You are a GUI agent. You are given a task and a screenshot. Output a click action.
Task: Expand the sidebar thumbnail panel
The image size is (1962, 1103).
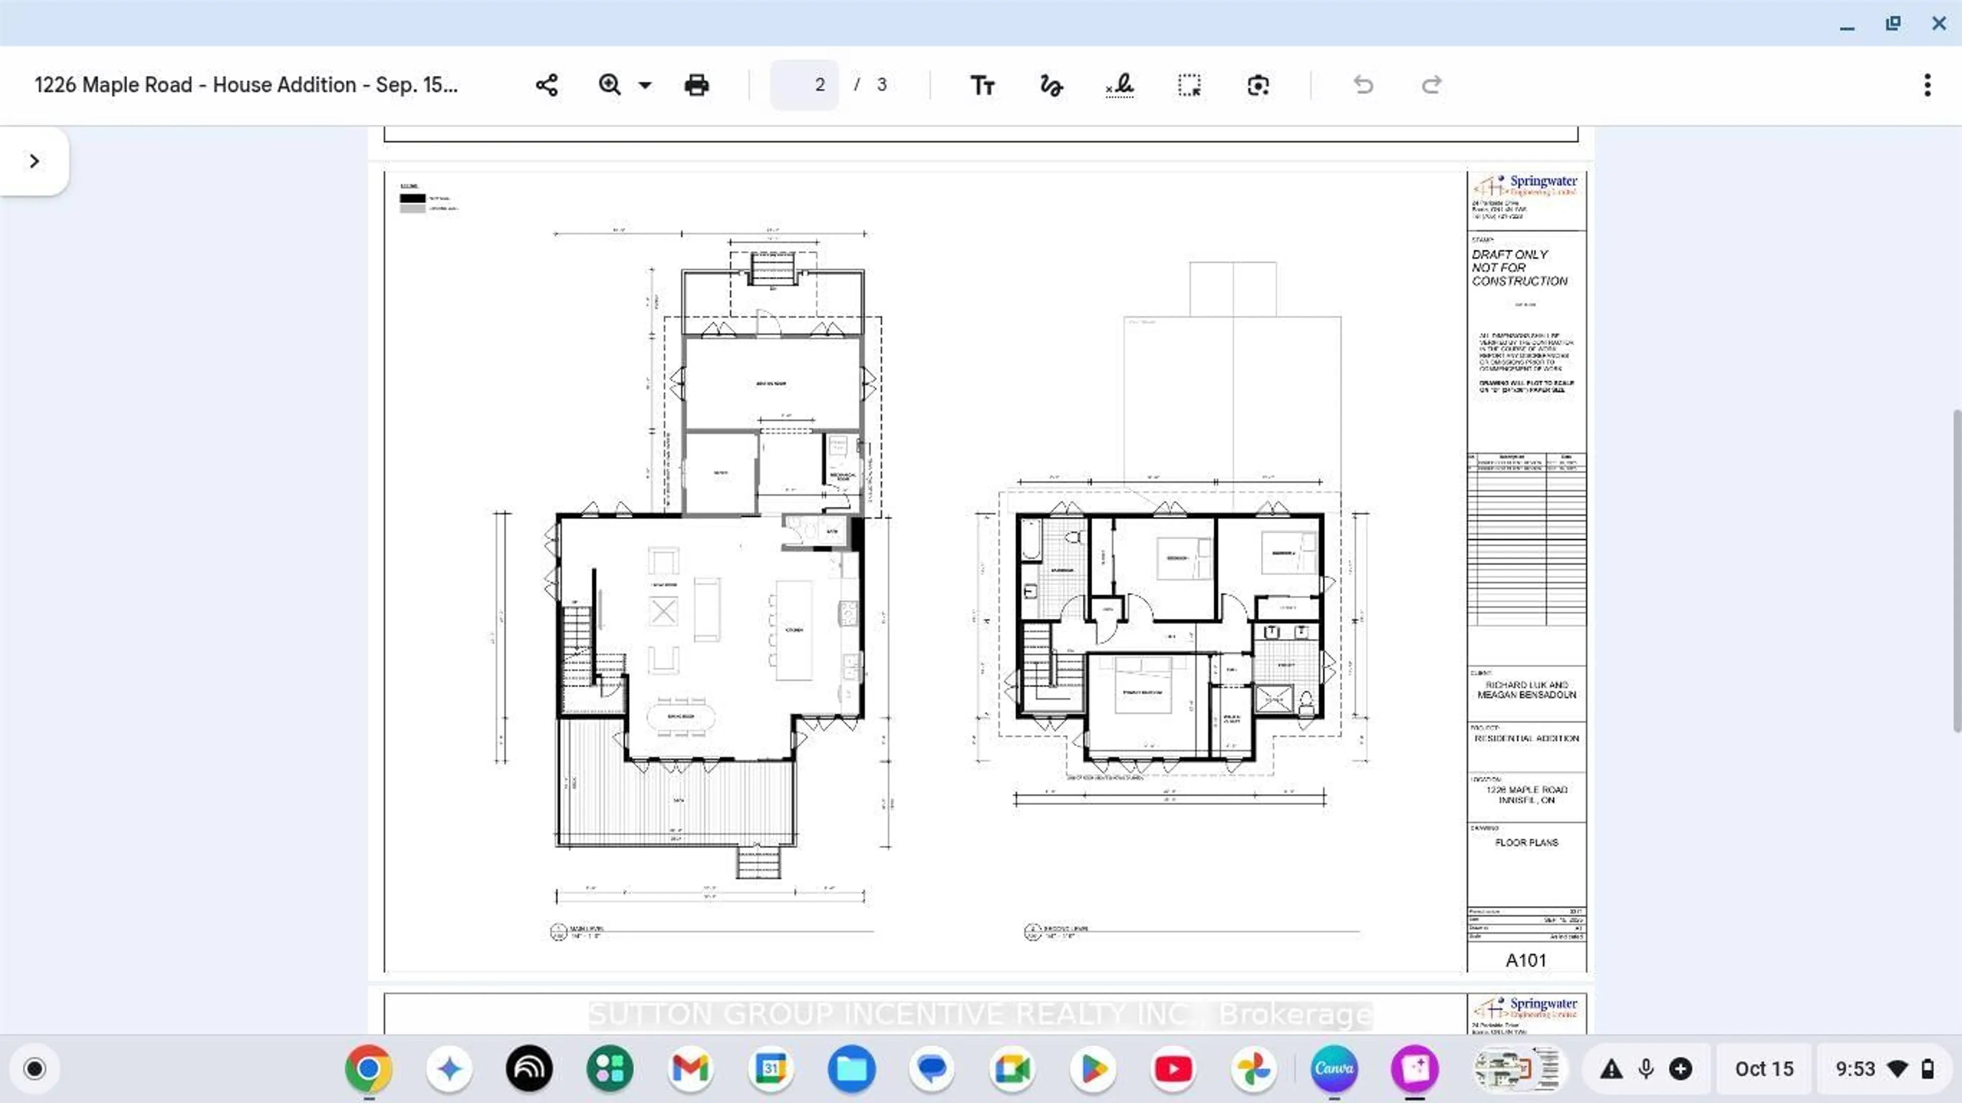pos(34,161)
